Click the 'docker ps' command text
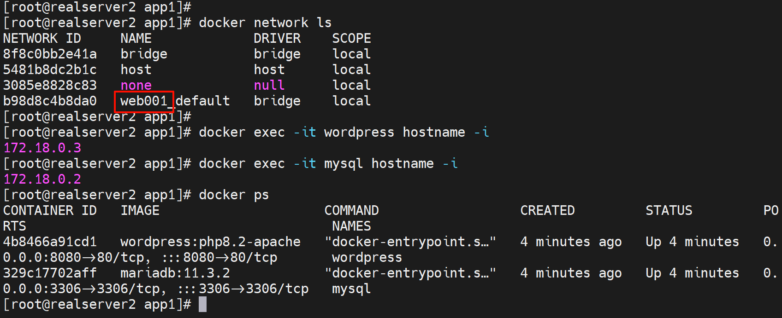 tap(234, 195)
